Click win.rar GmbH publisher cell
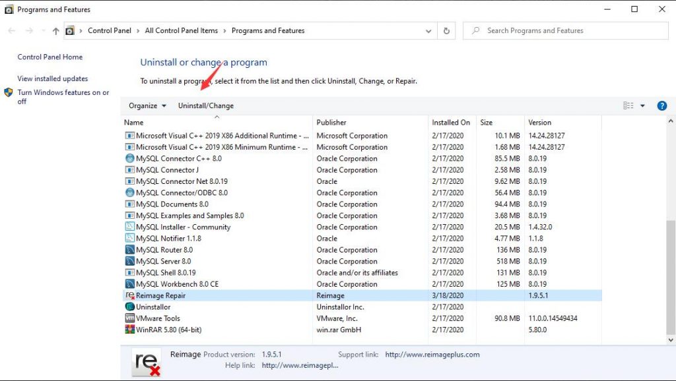The image size is (676, 381). click(x=339, y=330)
